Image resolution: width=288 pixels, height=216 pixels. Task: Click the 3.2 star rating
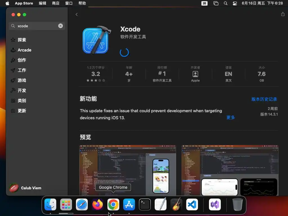click(96, 74)
